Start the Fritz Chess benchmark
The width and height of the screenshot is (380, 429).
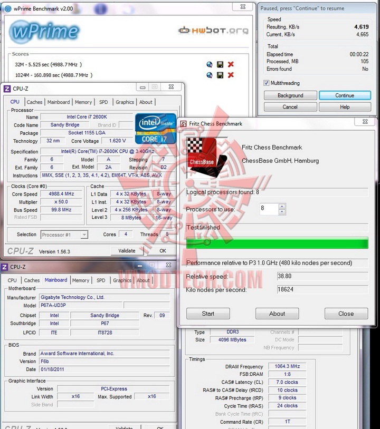click(208, 314)
